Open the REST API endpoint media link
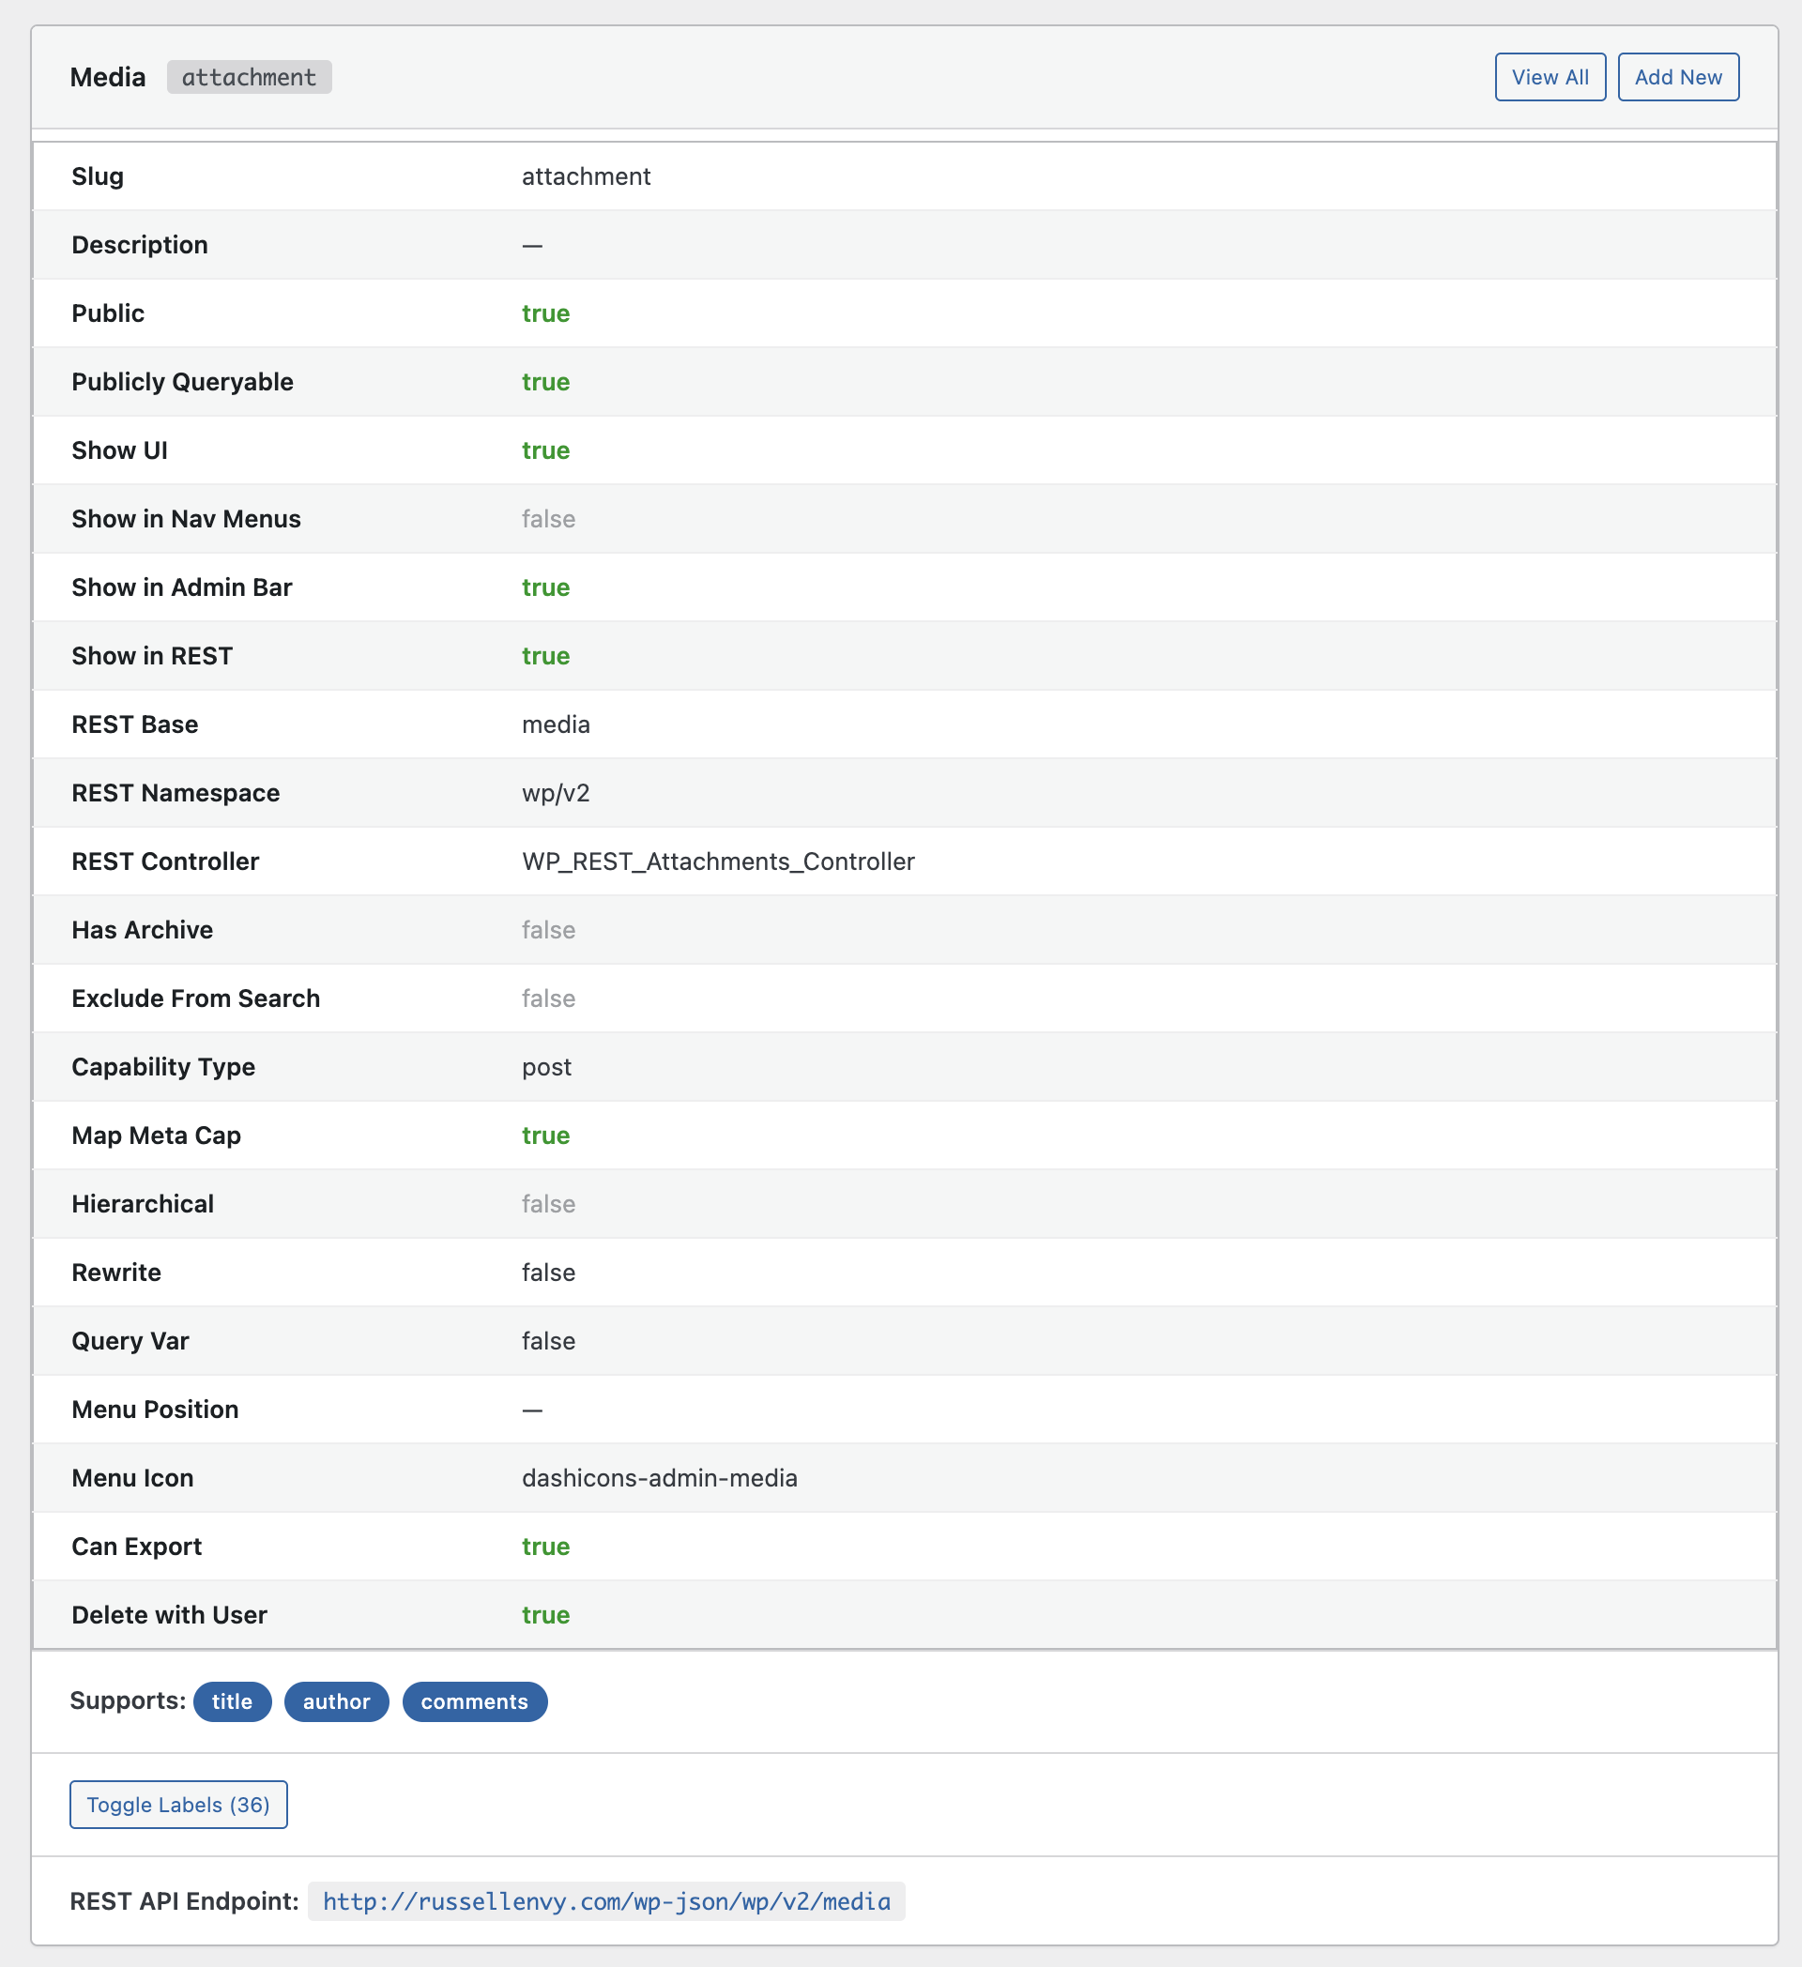This screenshot has height=1967, width=1802. click(x=606, y=1900)
